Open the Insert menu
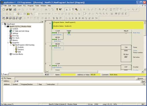The height and width of the screenshot is (106, 147). point(20,6)
